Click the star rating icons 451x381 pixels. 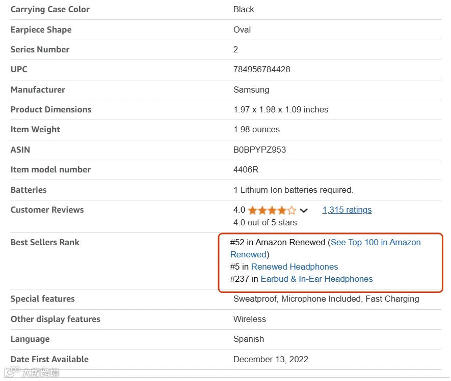(x=272, y=210)
